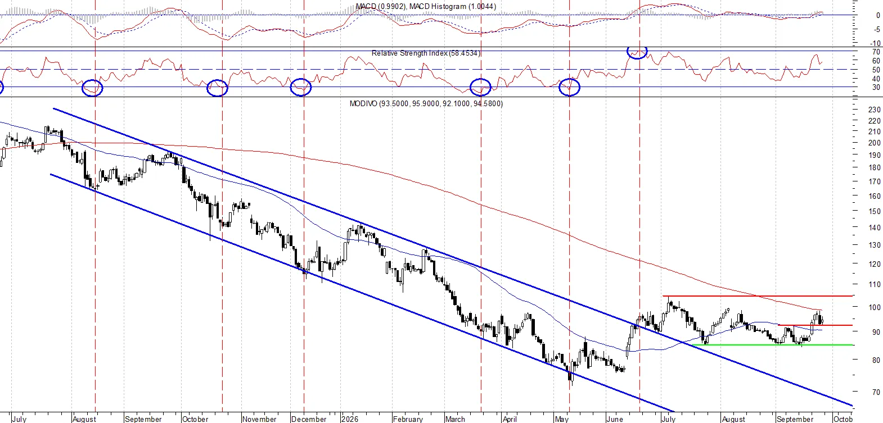Select the short red line near 93
883x423 pixels.
815,325
